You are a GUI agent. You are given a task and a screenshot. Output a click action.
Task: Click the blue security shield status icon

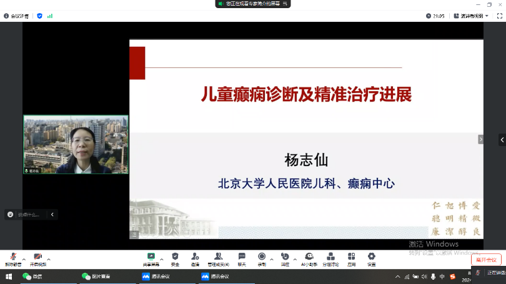point(40,16)
